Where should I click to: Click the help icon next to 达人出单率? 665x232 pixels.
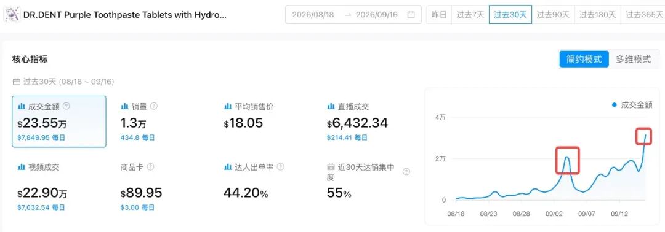280,168
